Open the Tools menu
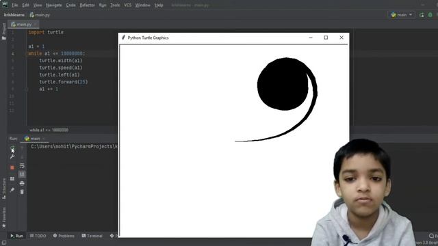Screen dimensions: 438x246 (115, 5)
